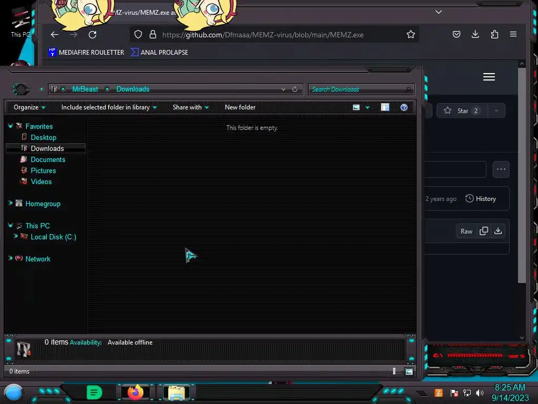Open the Start orb button

13,392
